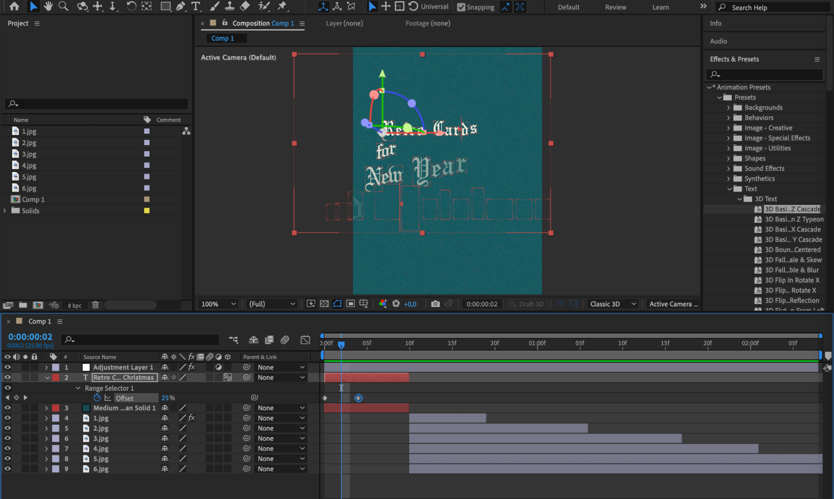The image size is (834, 499).
Task: Expand the Backgrounds presets folder
Action: pos(728,107)
